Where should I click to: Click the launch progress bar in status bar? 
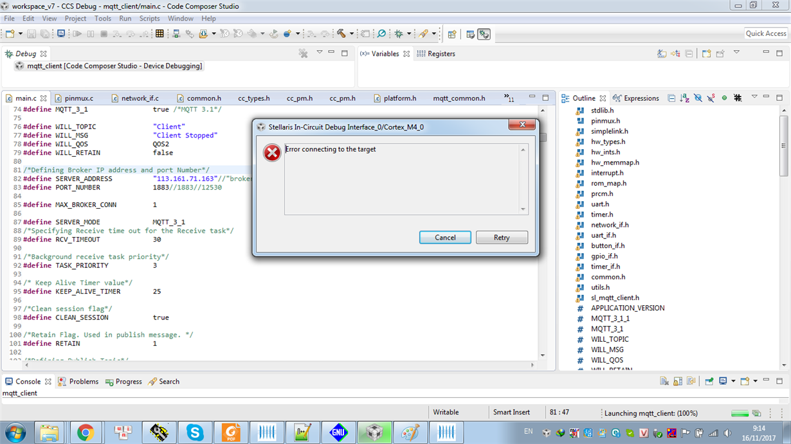[x=740, y=413]
